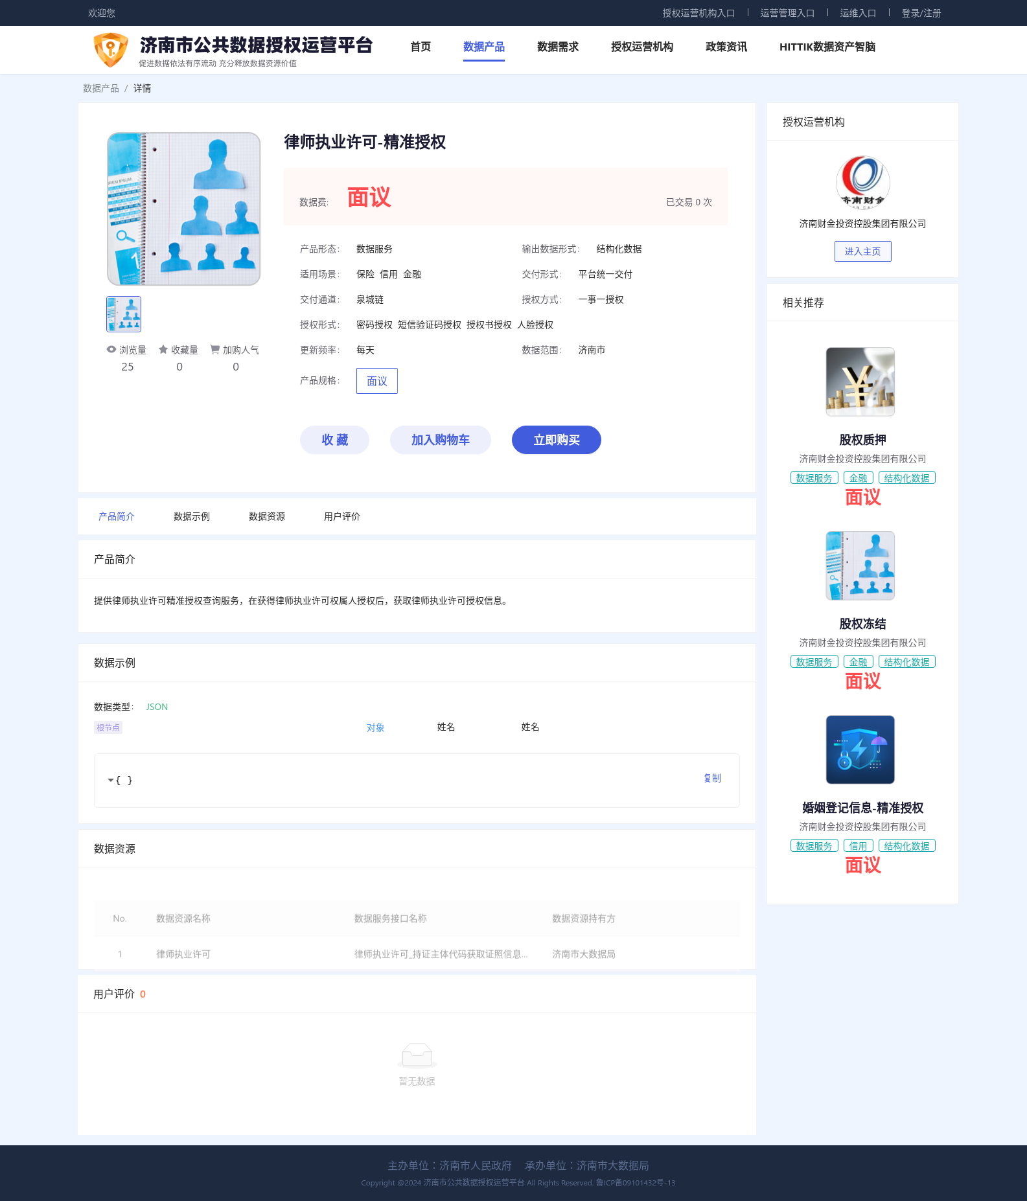The width and height of the screenshot is (1027, 1201).
Task: Select the 数据产品 nav item
Action: point(484,47)
